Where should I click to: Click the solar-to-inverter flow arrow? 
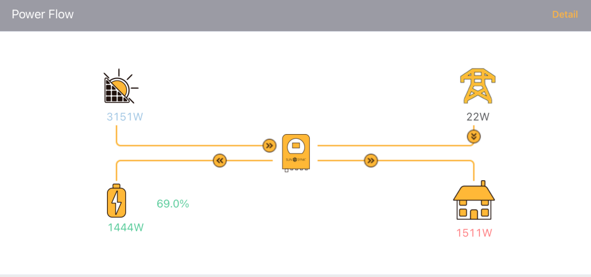coord(269,145)
